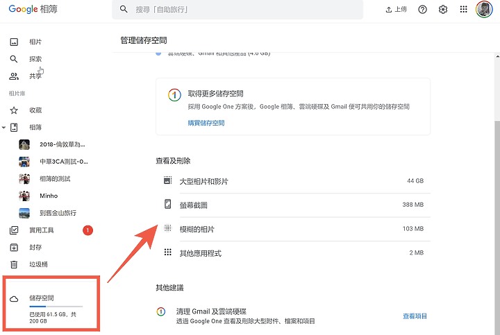Open the Google 相簿 logo home link
The width and height of the screenshot is (500, 335).
coord(33,9)
